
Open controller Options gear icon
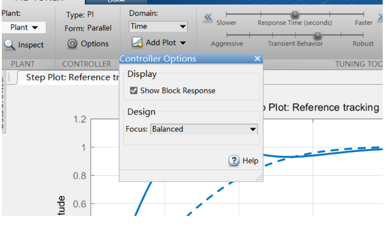click(72, 44)
